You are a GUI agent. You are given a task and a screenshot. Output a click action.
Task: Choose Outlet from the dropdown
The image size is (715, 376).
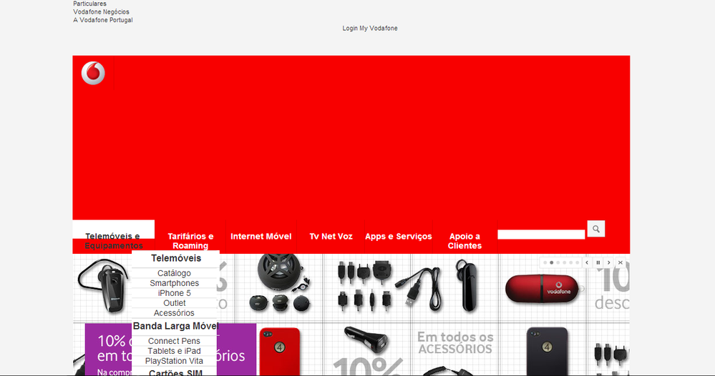tap(174, 303)
